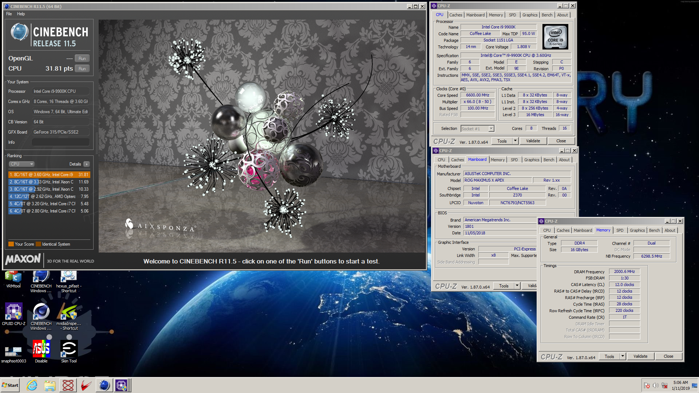Select ranking row 4 AMD Opteron 7.95
This screenshot has height=393, width=699.
point(49,196)
